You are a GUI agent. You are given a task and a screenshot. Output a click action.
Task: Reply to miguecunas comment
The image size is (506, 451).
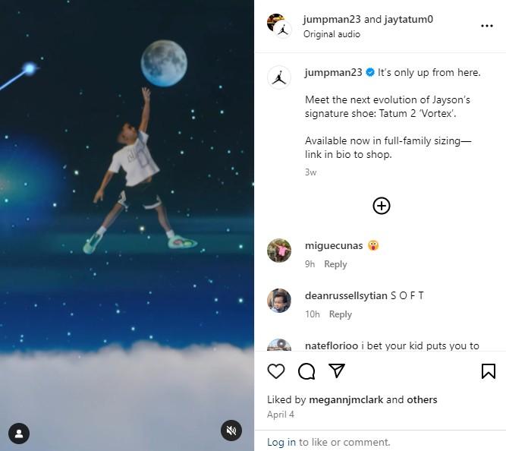click(335, 264)
